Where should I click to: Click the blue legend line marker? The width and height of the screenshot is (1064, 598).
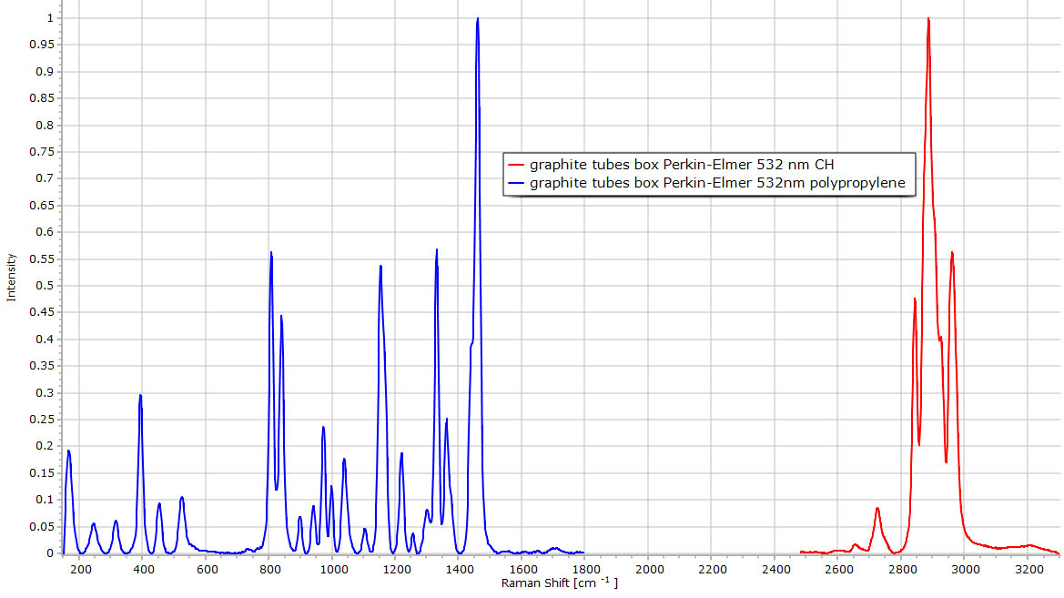tap(517, 183)
